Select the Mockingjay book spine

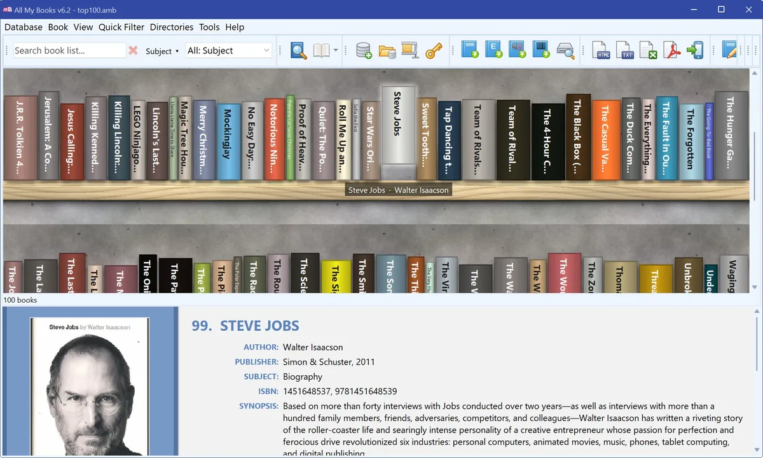tap(228, 142)
